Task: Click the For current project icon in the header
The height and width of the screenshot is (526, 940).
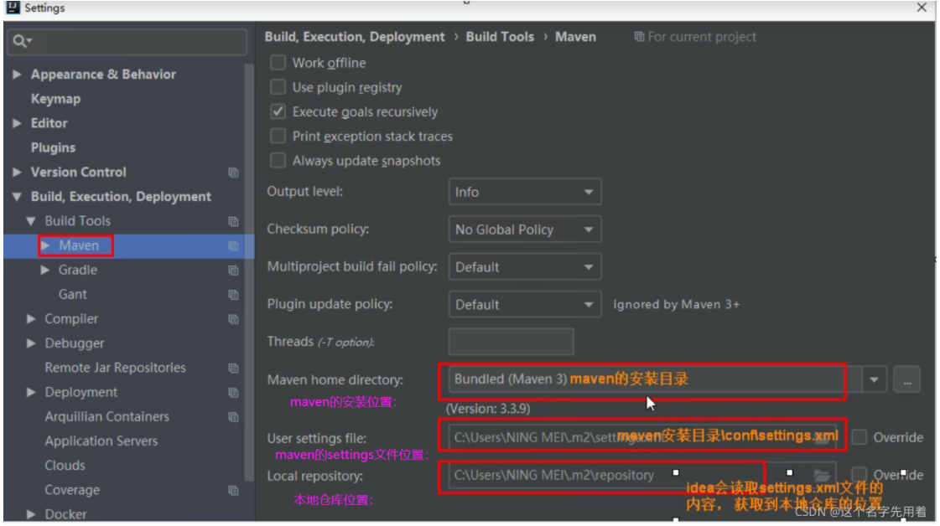Action: point(639,37)
